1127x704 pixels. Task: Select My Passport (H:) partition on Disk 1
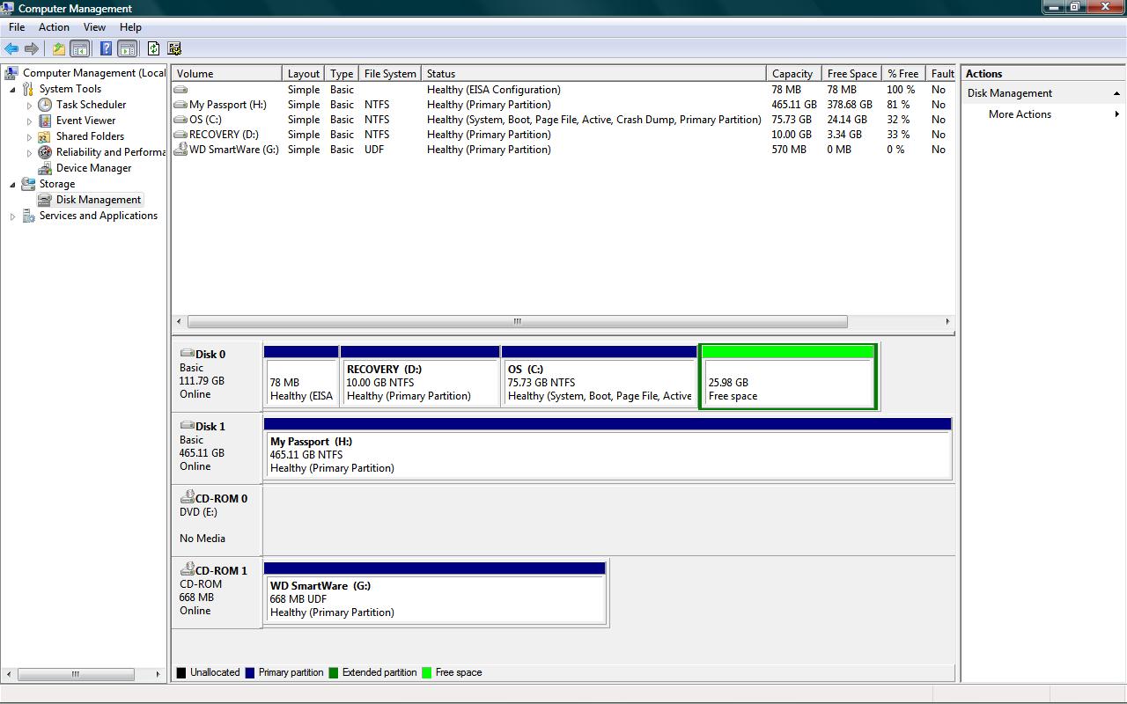pos(608,449)
